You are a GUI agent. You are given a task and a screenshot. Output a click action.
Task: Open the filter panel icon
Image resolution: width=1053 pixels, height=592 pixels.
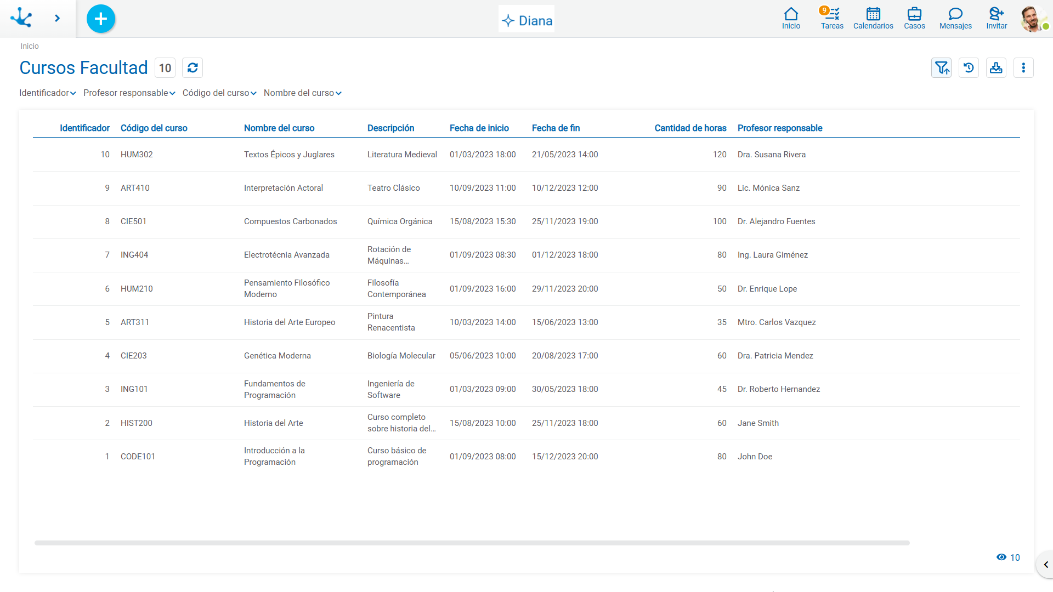pos(941,68)
